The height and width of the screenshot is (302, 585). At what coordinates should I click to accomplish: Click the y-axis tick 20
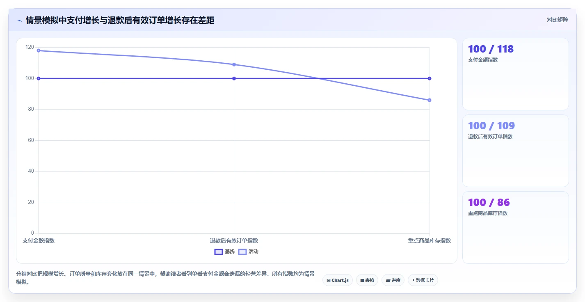pyautogui.click(x=31, y=202)
